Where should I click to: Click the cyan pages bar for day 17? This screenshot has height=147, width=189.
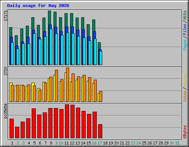click(x=101, y=58)
